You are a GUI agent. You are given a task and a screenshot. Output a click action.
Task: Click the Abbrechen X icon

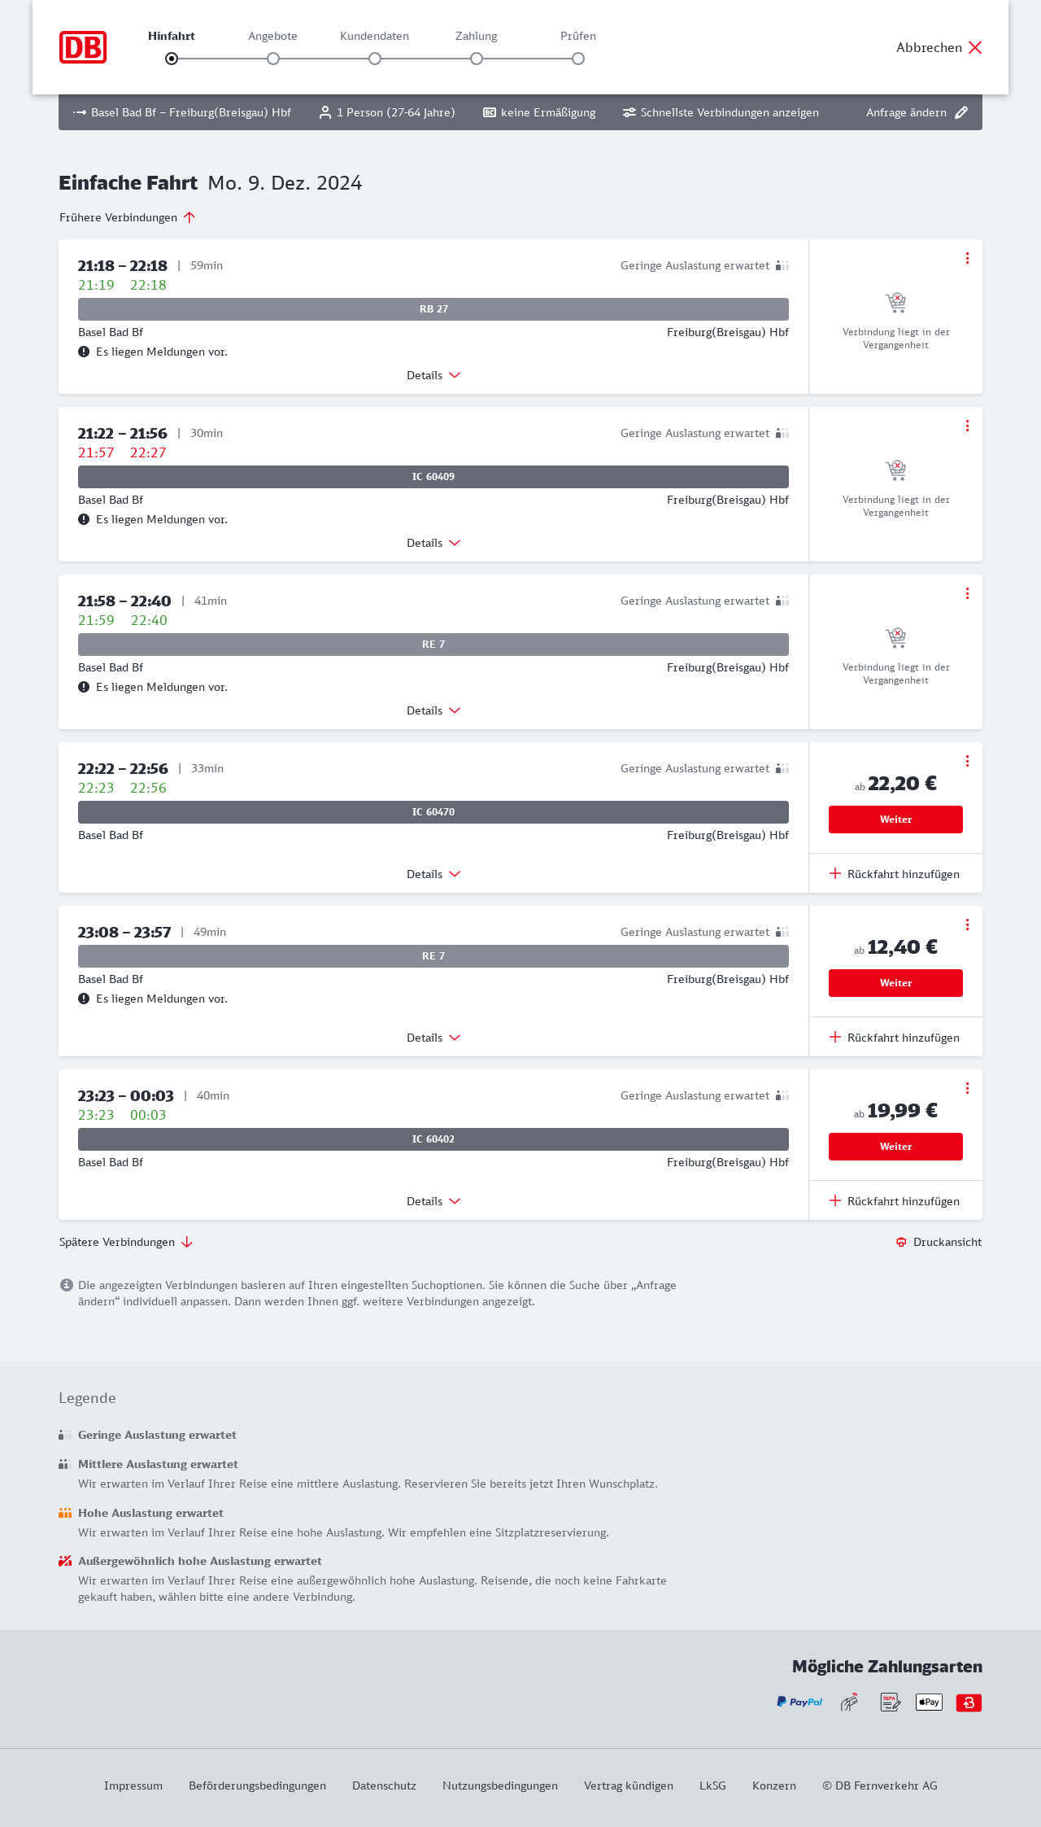(x=975, y=47)
